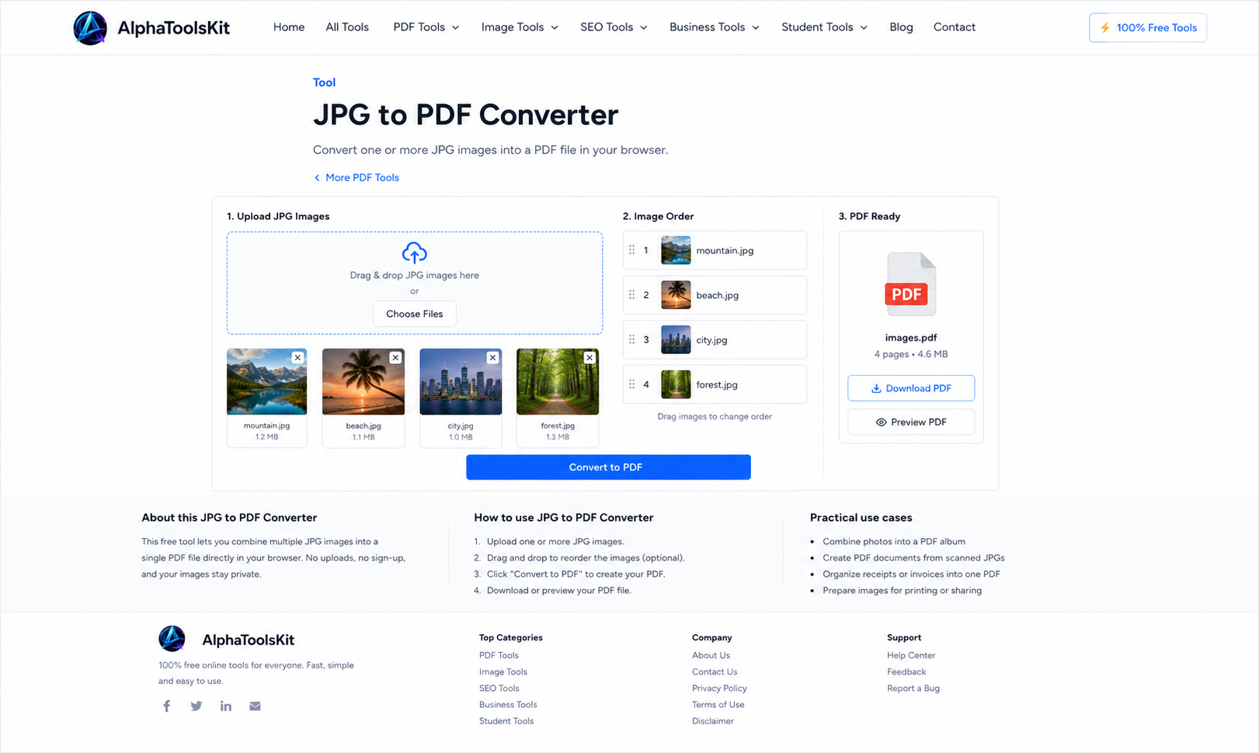Click the small city thumbnail in order list
Viewport: 1259px width, 753px height.
[x=676, y=339]
